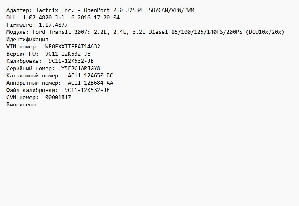Click the VIN value WF0FXXTTFFAT14632
Image resolution: width=299 pixels, height=206 pixels.
point(73,46)
